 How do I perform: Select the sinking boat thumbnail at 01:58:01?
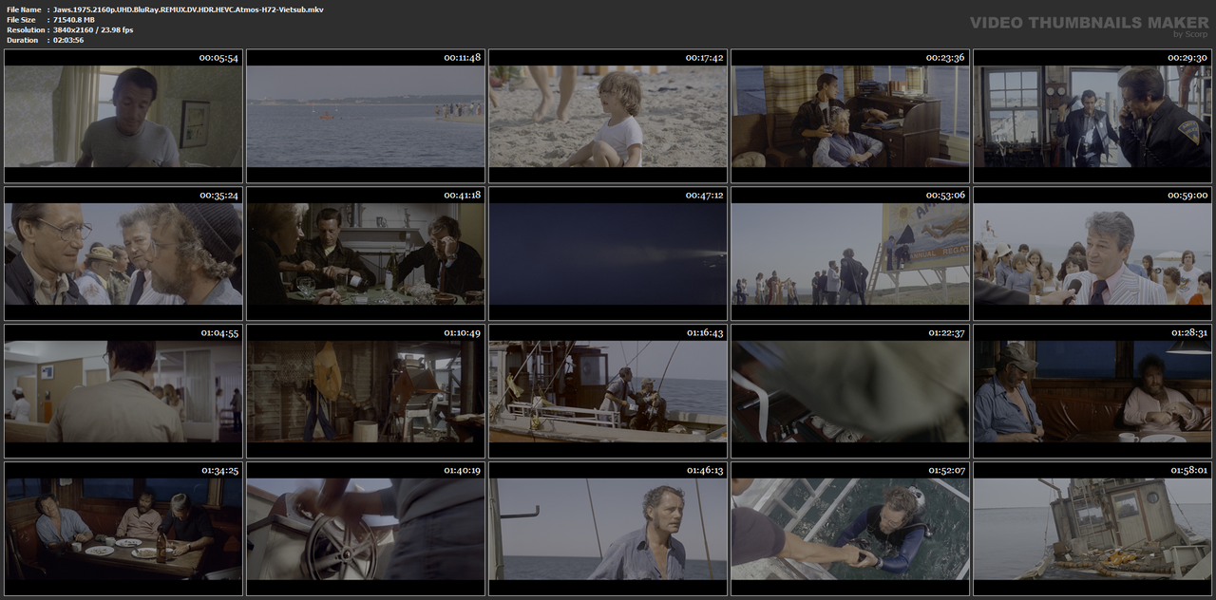tap(1092, 529)
